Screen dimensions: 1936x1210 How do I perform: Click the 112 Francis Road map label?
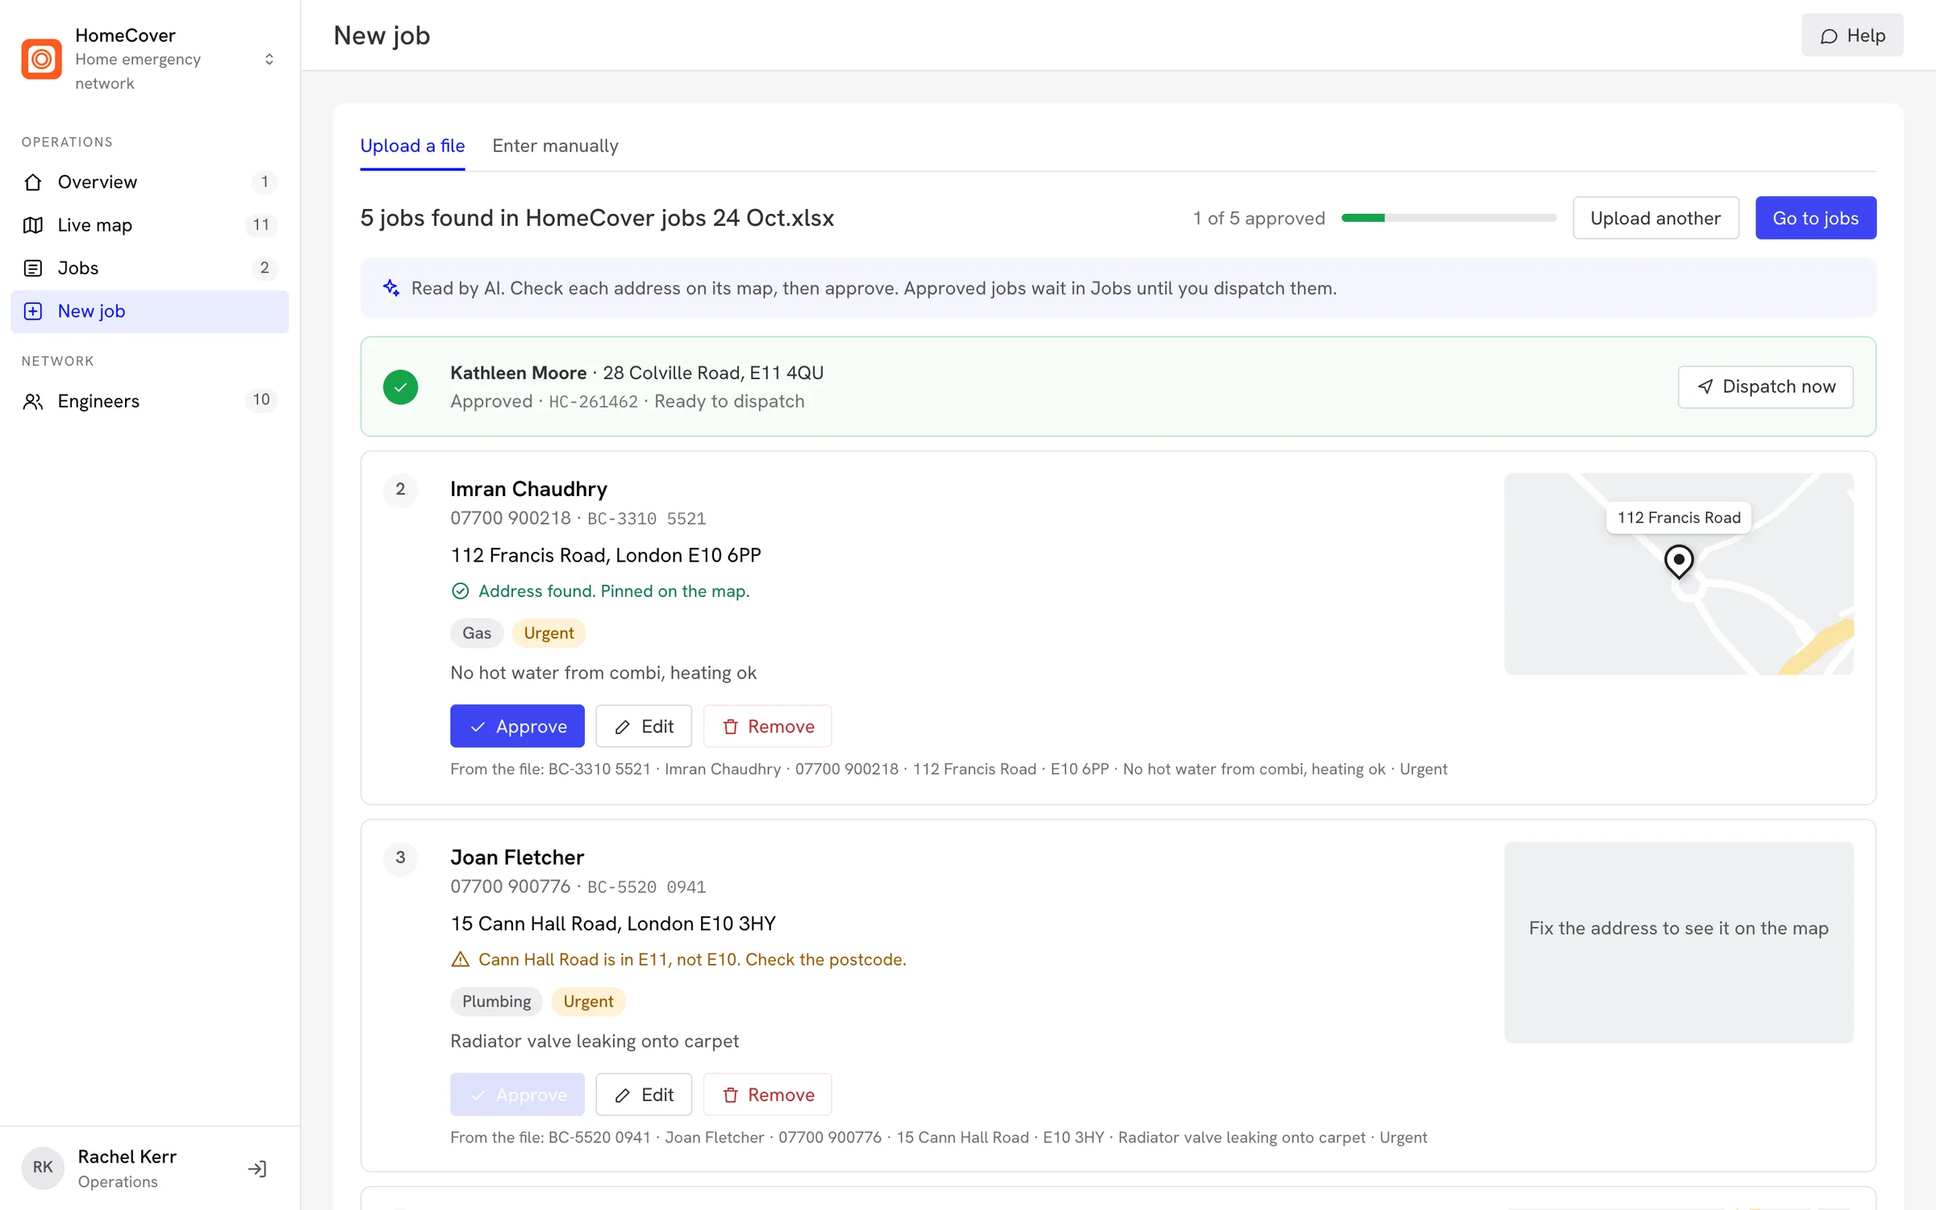[1679, 517]
